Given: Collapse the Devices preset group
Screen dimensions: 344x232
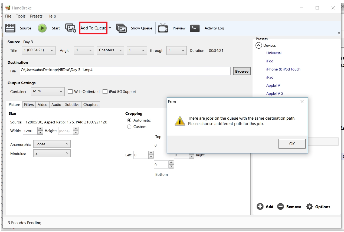Looking at the screenshot, I should click(259, 45).
